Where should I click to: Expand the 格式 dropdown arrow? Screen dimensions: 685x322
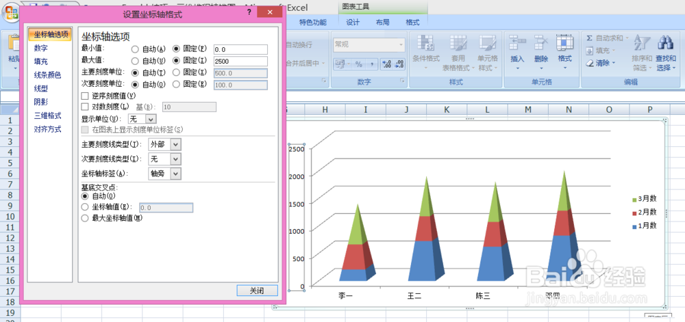point(565,68)
